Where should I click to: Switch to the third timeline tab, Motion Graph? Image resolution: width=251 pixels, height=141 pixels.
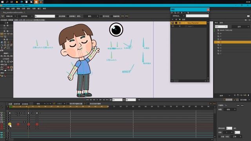coord(25,104)
